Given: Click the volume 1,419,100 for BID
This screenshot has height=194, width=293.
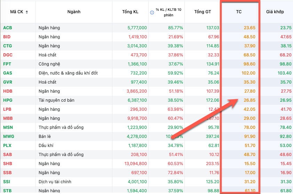Looking at the screenshot, I should click(137, 37).
